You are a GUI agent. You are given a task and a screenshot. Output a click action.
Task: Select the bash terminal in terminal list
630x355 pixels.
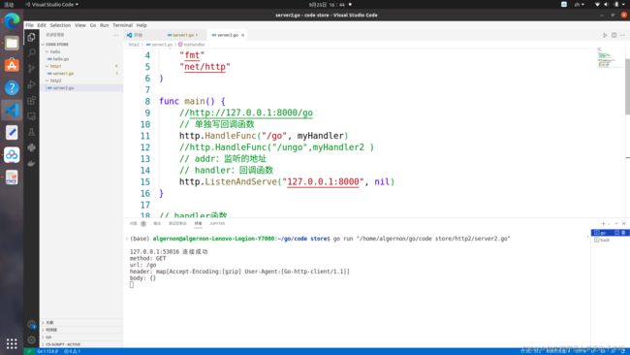[x=610, y=240]
